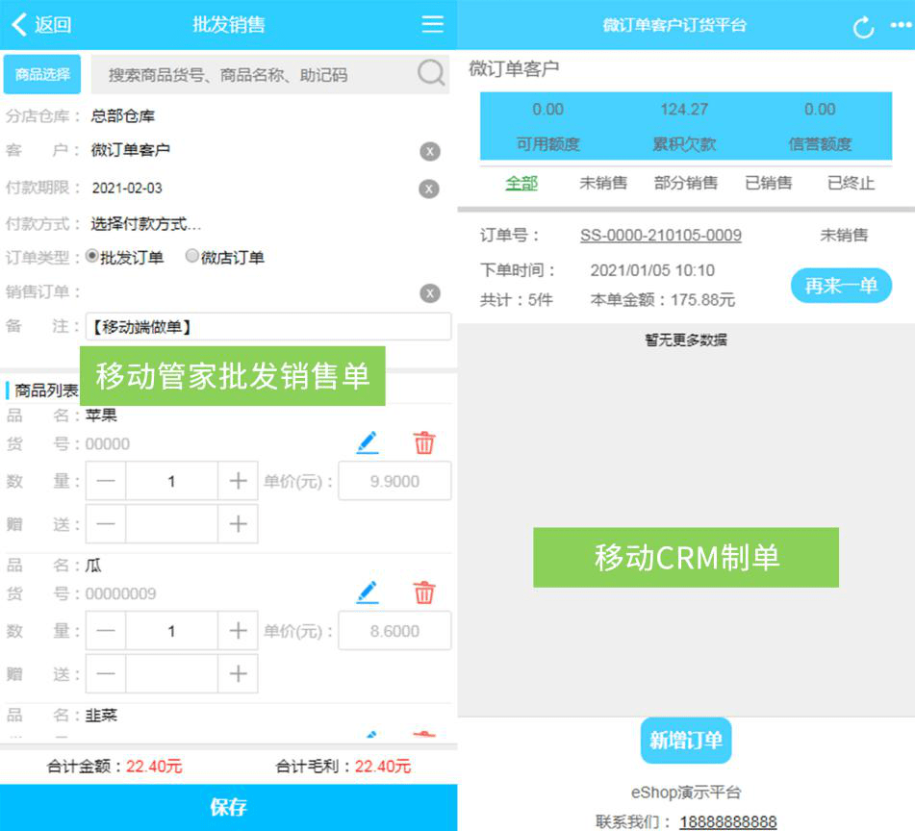
Task: Click the search magnifier icon
Action: 431,73
